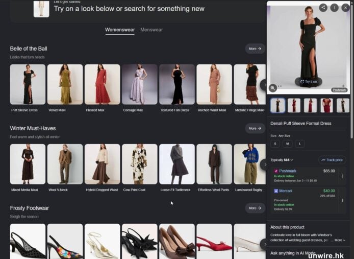354x259 pixels.
Task: Click the Mercari store logo icon
Action: (275, 191)
